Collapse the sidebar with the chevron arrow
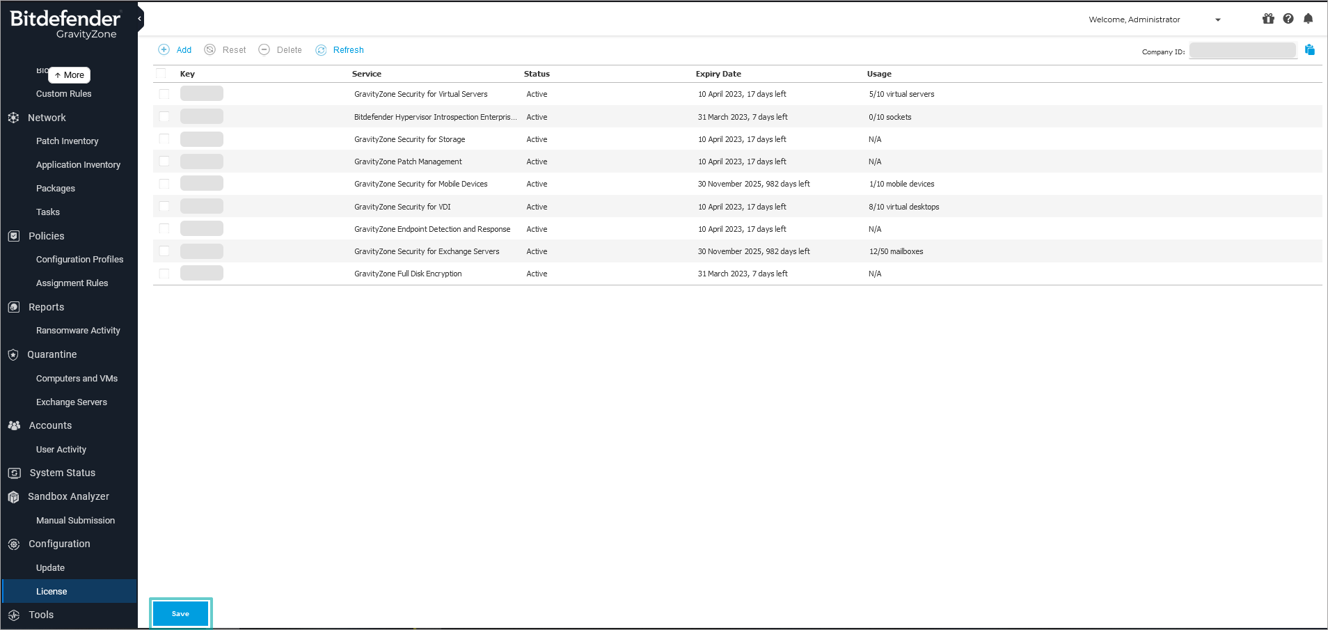Image resolution: width=1328 pixels, height=630 pixels. (x=139, y=18)
